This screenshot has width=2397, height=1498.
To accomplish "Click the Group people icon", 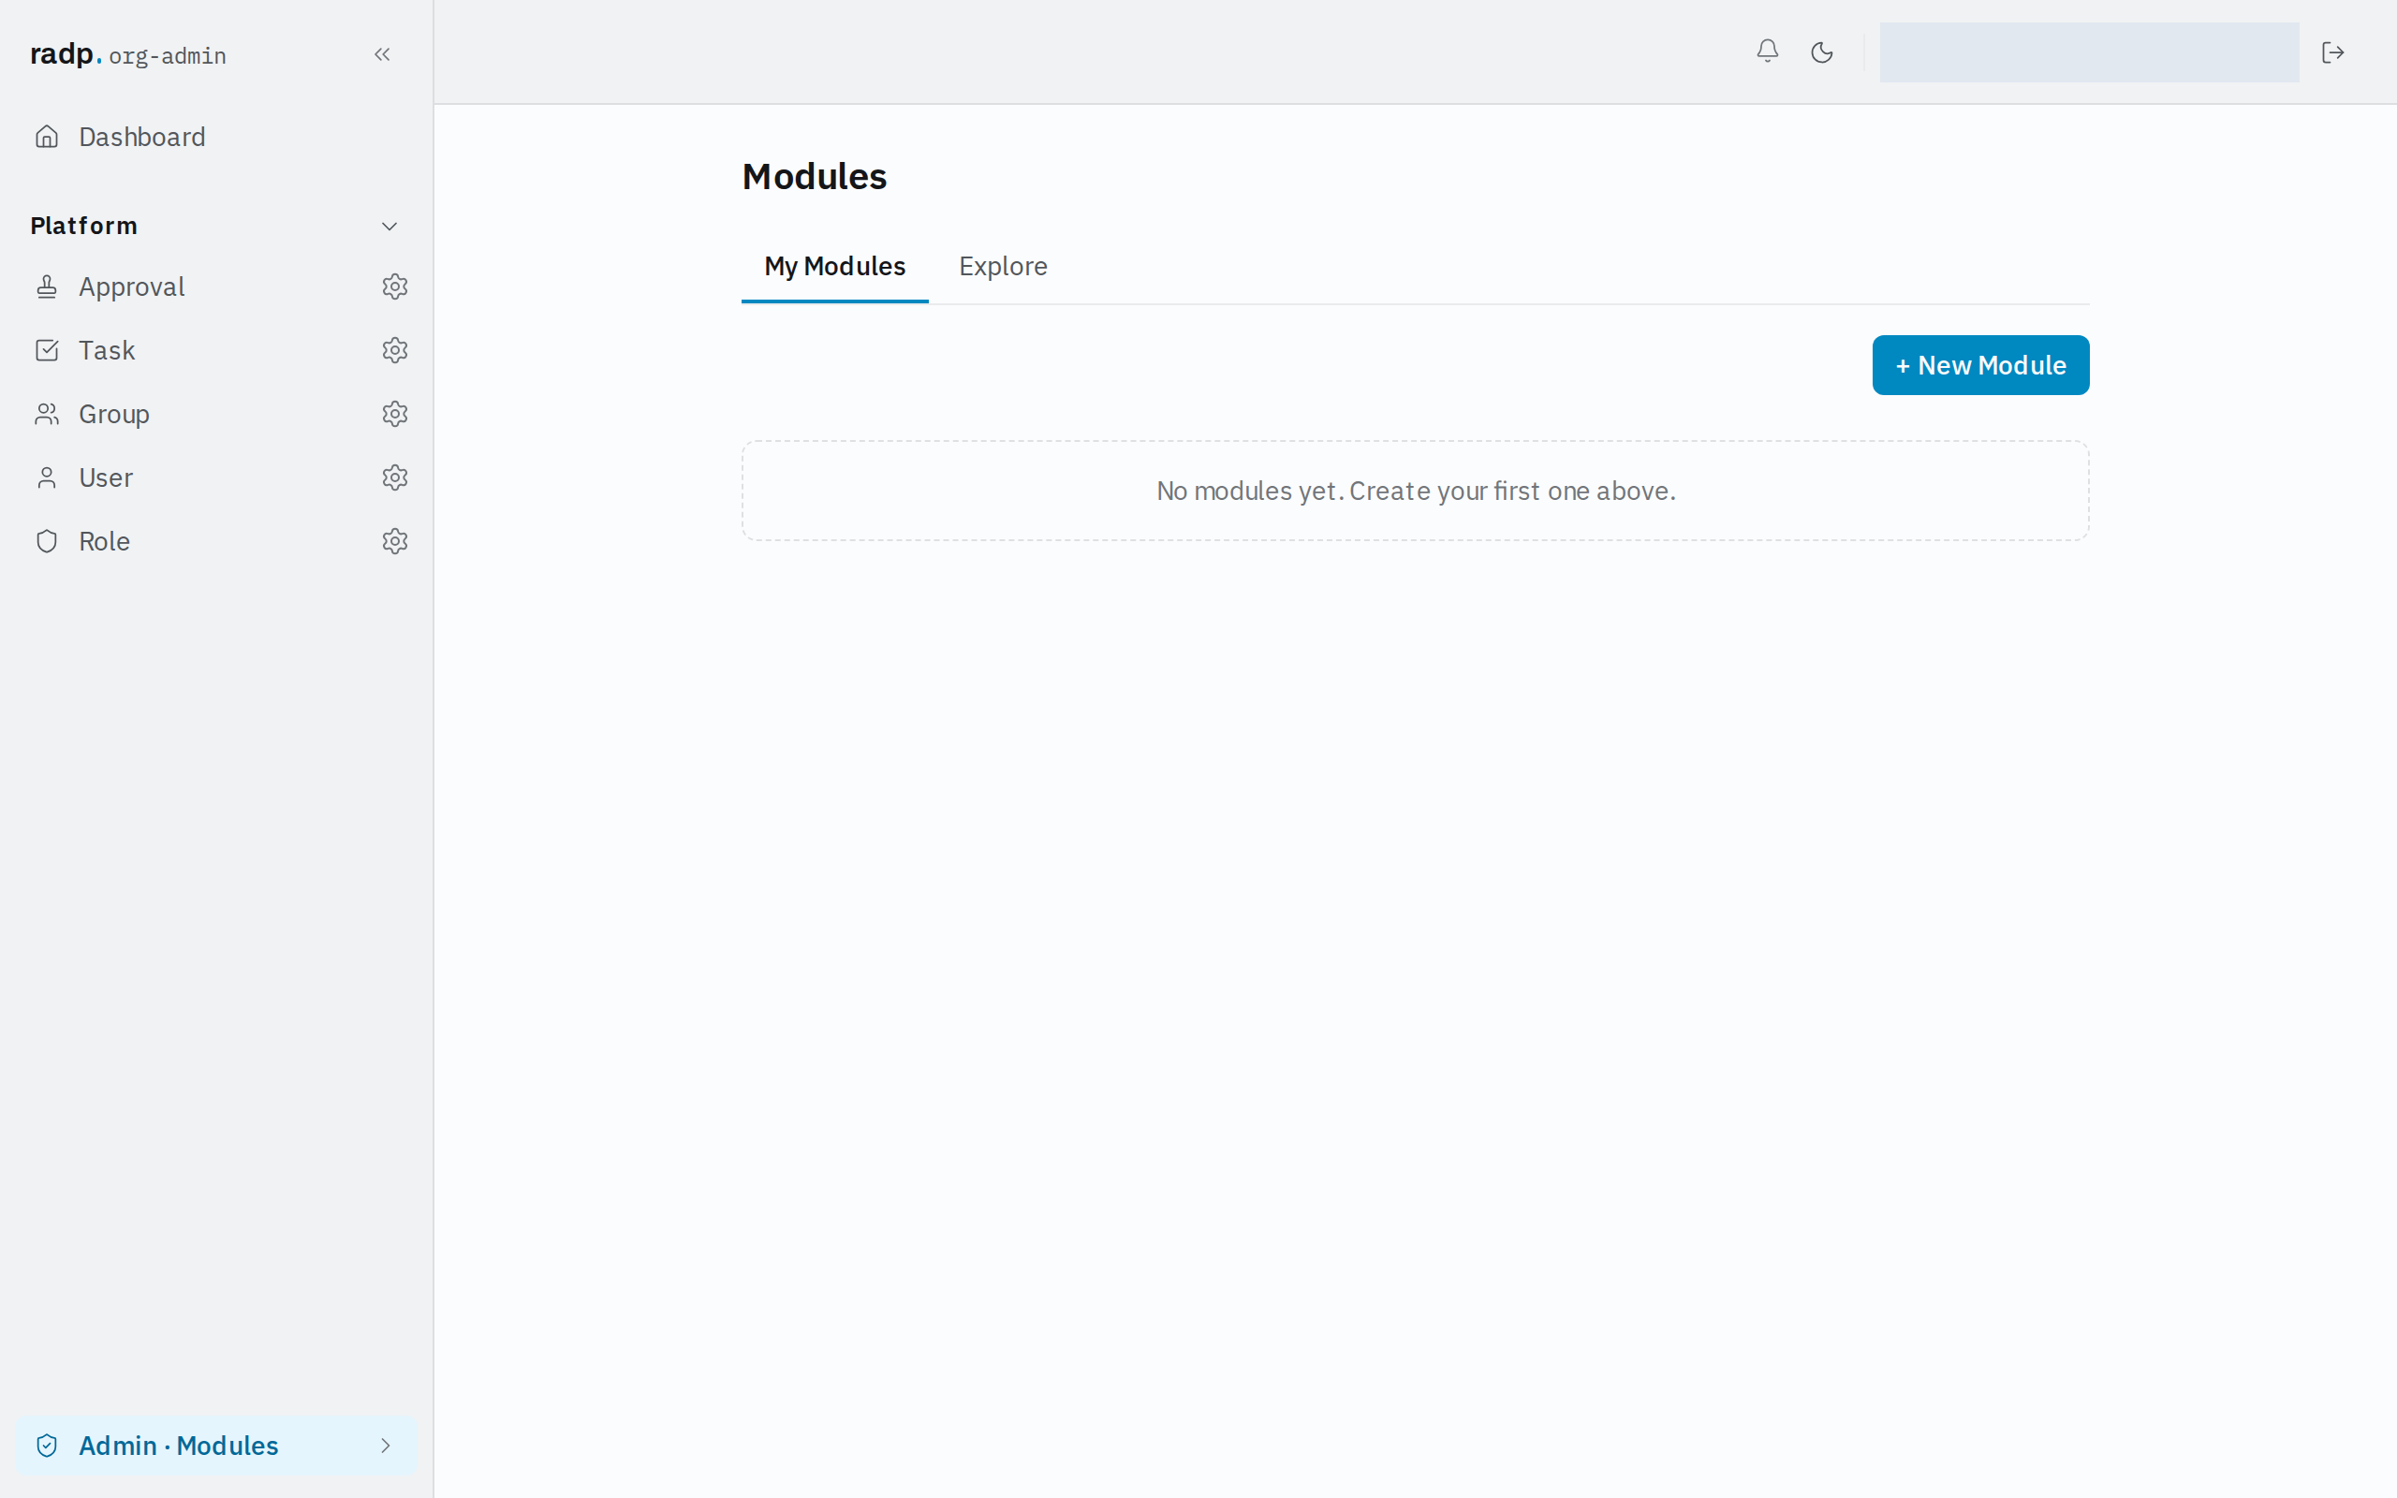I will 47,414.
